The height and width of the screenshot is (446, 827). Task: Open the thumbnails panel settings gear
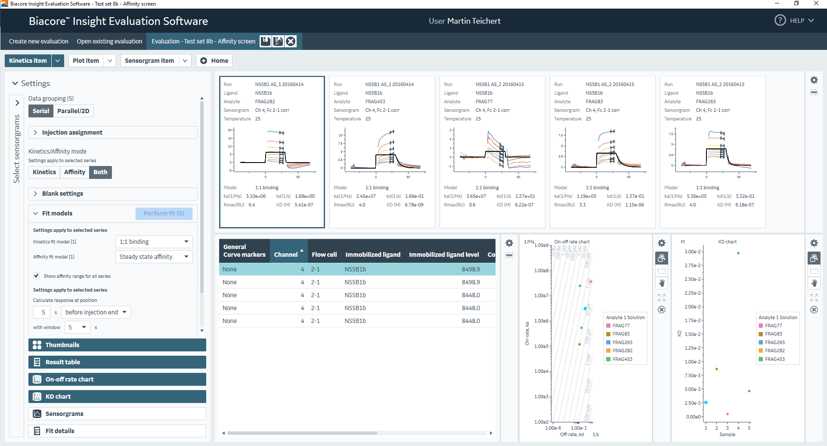pyautogui.click(x=814, y=80)
